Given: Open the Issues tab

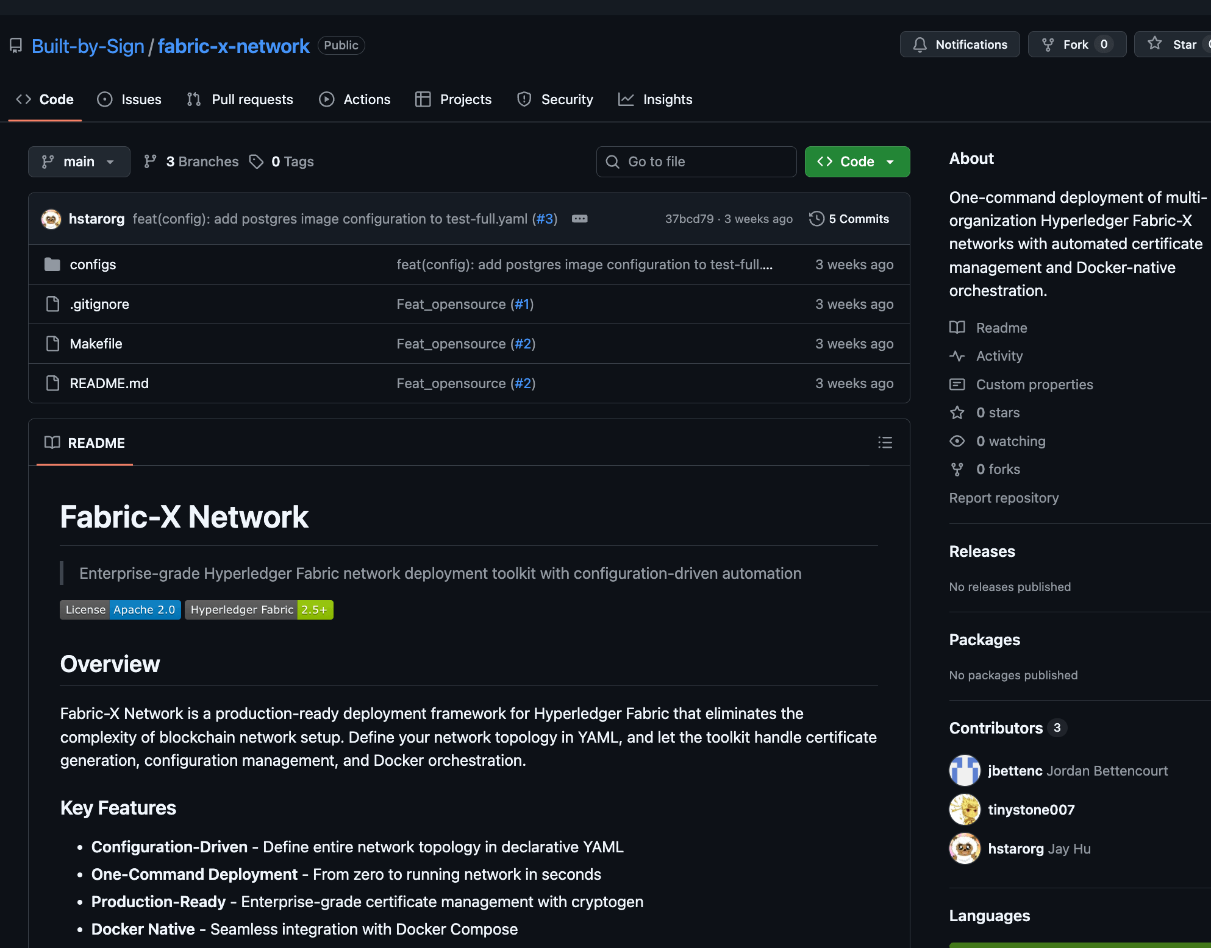Looking at the screenshot, I should point(129,99).
